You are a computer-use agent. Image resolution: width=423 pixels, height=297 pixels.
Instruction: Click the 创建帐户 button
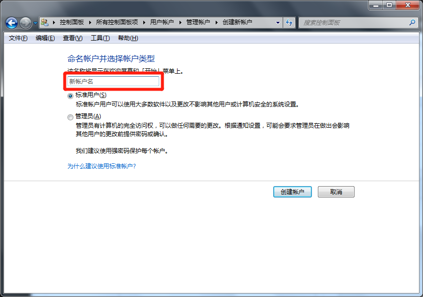click(x=293, y=192)
